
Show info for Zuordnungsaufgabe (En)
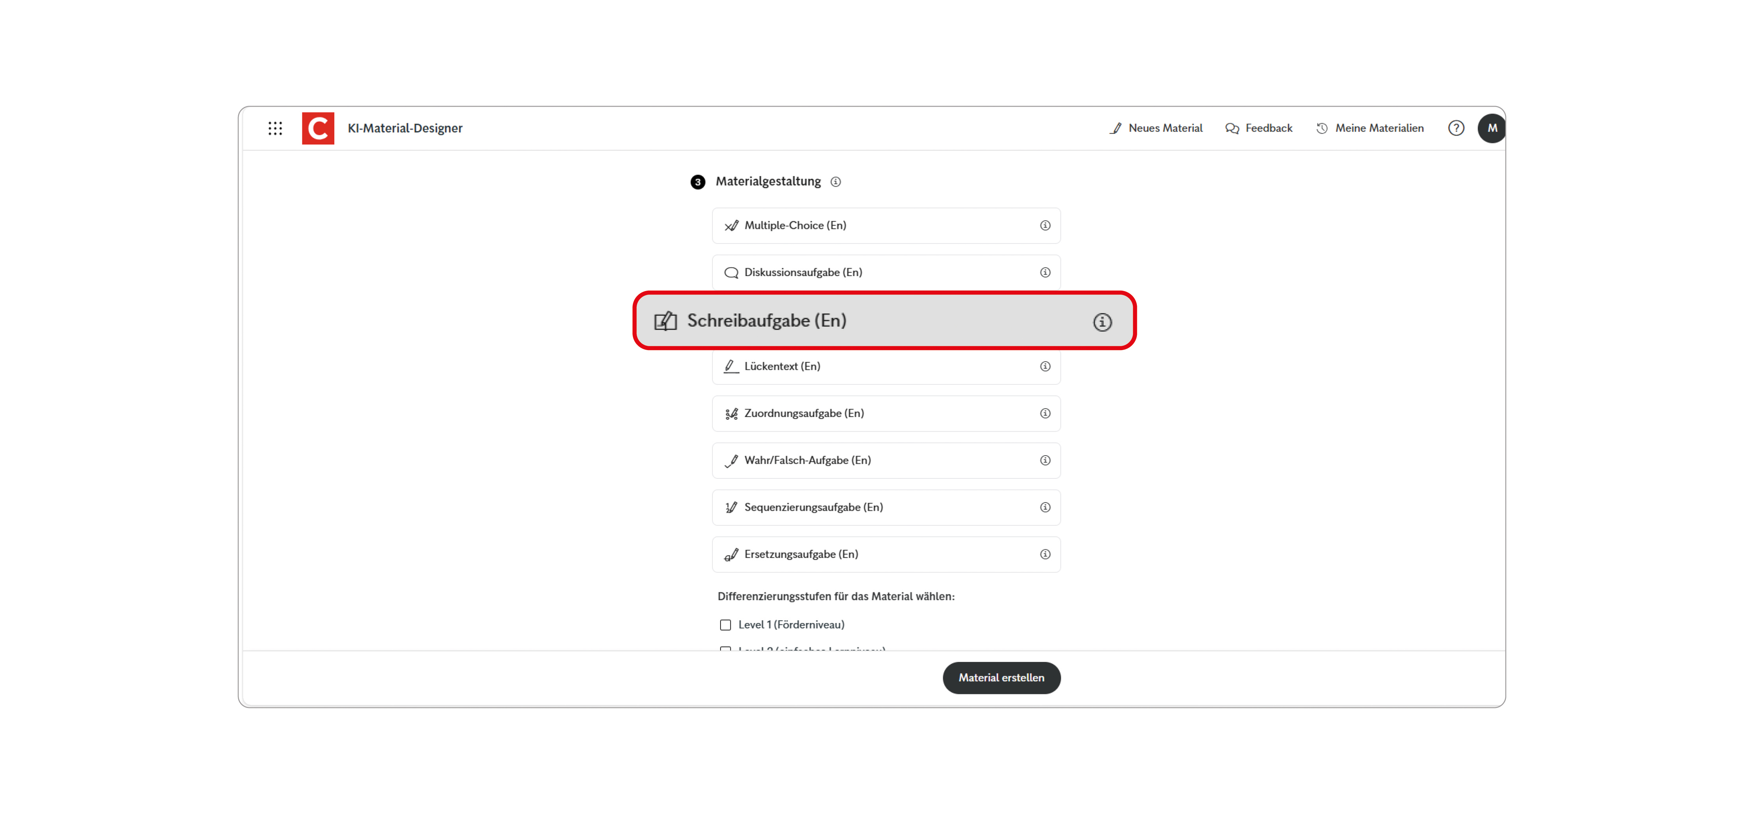1045,413
